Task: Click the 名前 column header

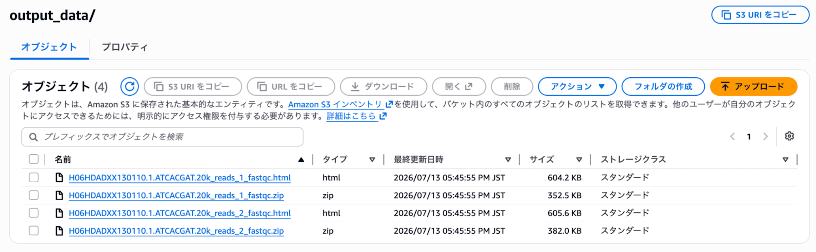Action: (63, 160)
